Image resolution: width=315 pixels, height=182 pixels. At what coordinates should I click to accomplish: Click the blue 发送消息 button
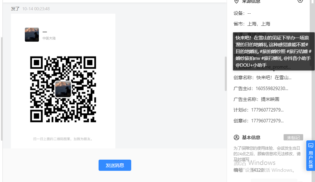(x=115, y=165)
